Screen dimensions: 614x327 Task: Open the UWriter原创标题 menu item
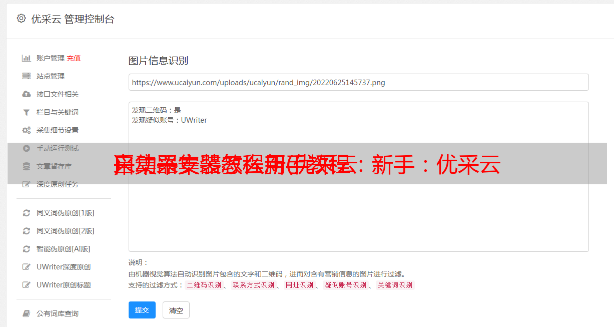pos(64,285)
